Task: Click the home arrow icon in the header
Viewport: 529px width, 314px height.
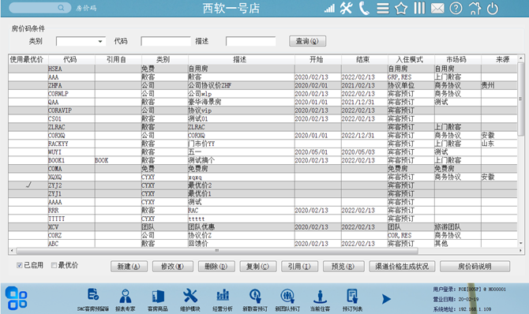Action: coord(475,9)
